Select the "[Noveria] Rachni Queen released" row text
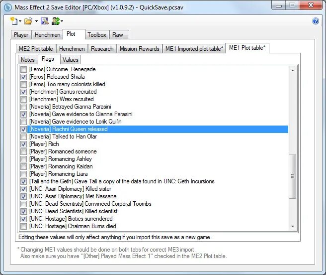 pyautogui.click(x=69, y=129)
